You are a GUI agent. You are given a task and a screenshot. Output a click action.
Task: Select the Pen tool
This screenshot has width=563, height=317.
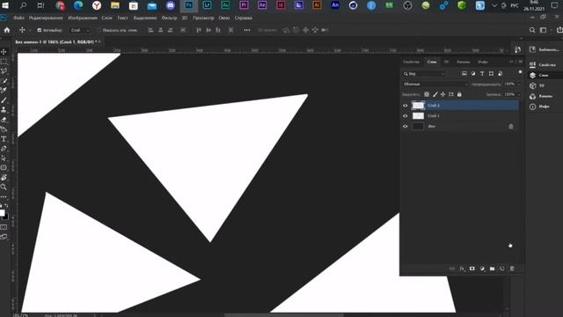(x=4, y=149)
